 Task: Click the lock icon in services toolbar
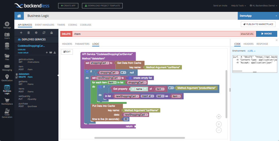click(51, 33)
